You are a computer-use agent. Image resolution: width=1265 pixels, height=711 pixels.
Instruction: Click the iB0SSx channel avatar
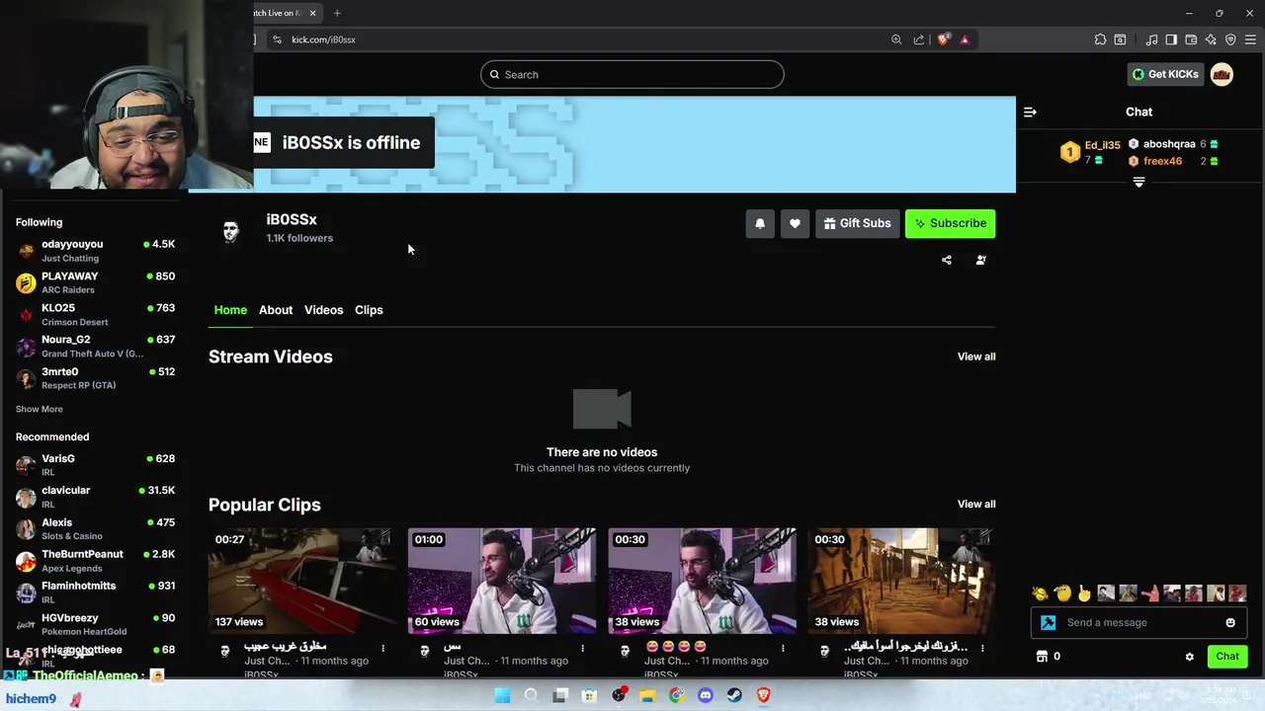point(230,231)
